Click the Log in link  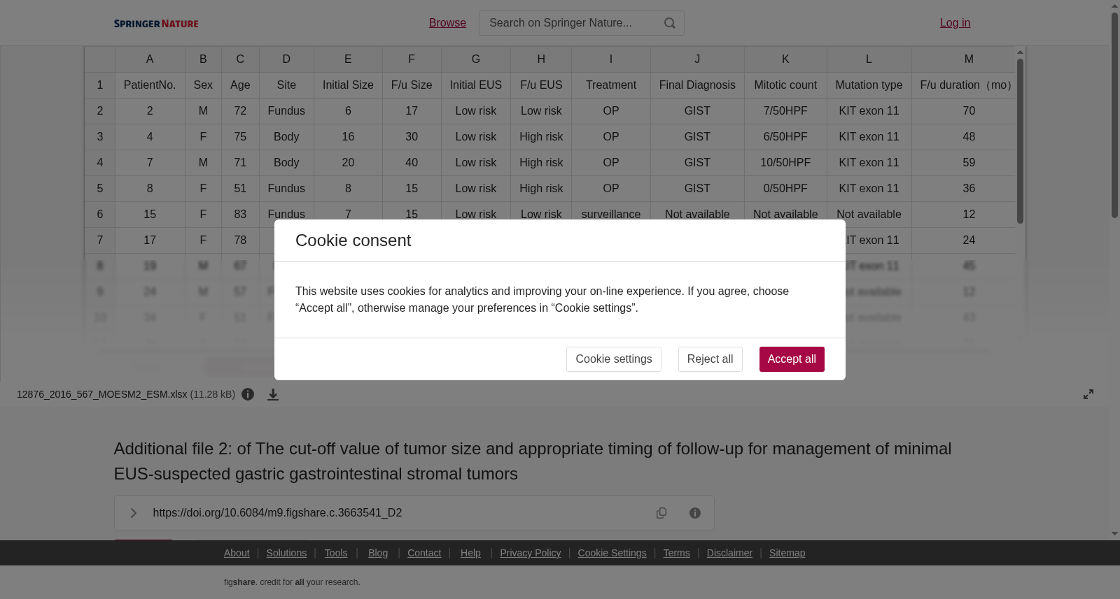click(x=955, y=23)
